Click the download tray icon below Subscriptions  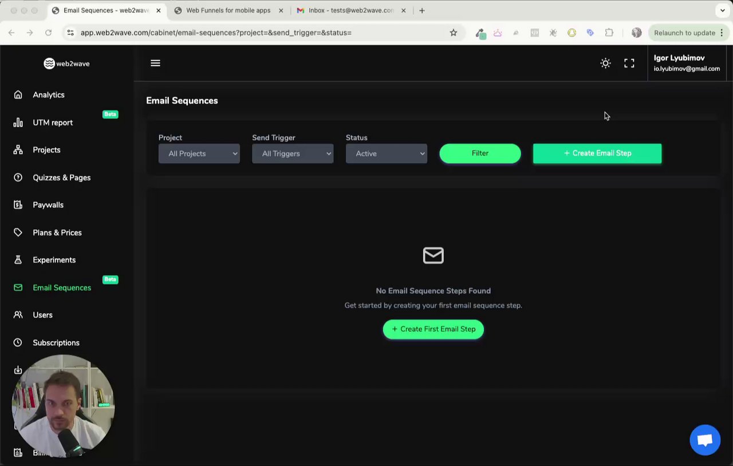point(18,370)
